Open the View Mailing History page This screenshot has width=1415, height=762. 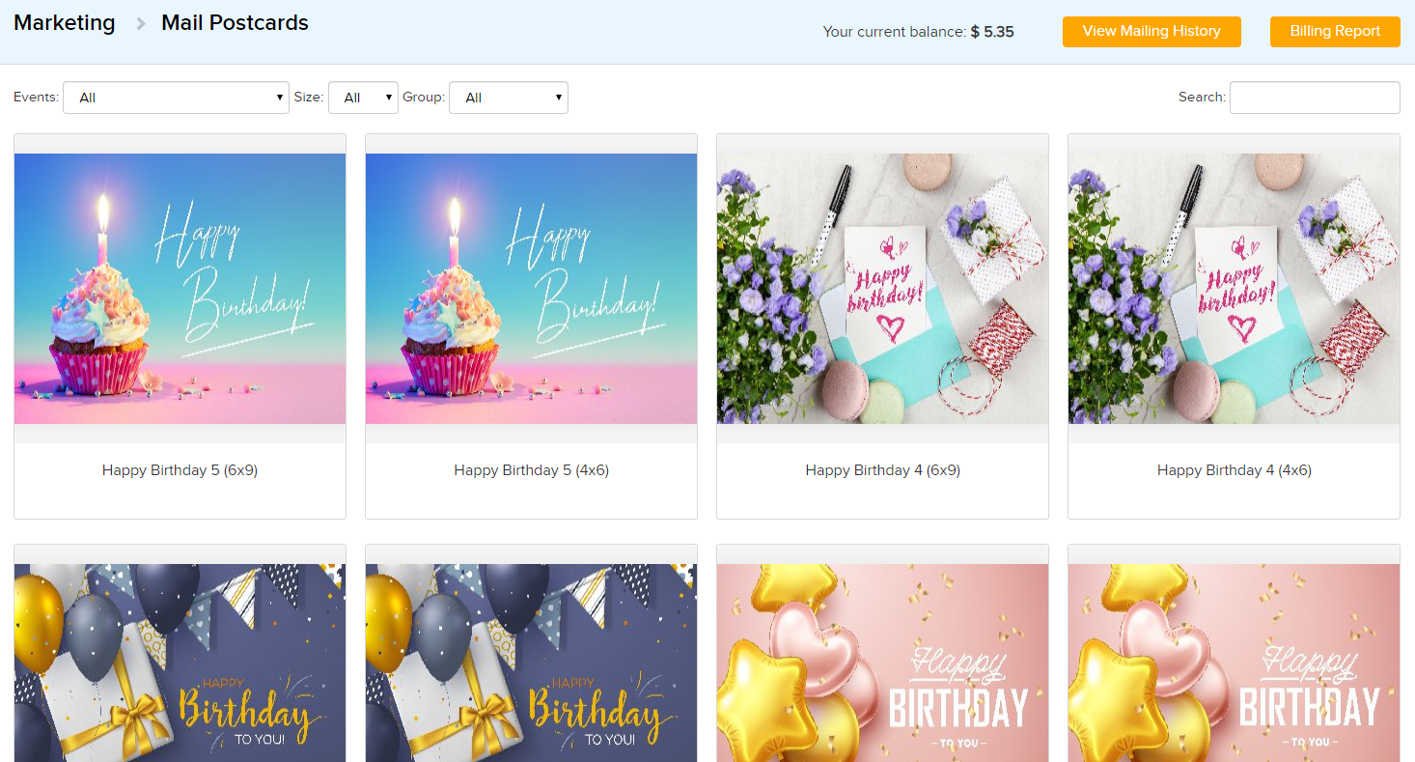[x=1151, y=31]
